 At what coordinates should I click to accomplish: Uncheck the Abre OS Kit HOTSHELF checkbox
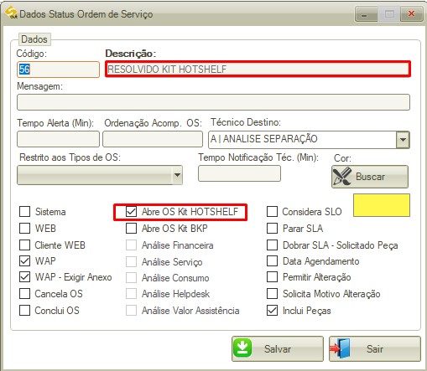131,212
